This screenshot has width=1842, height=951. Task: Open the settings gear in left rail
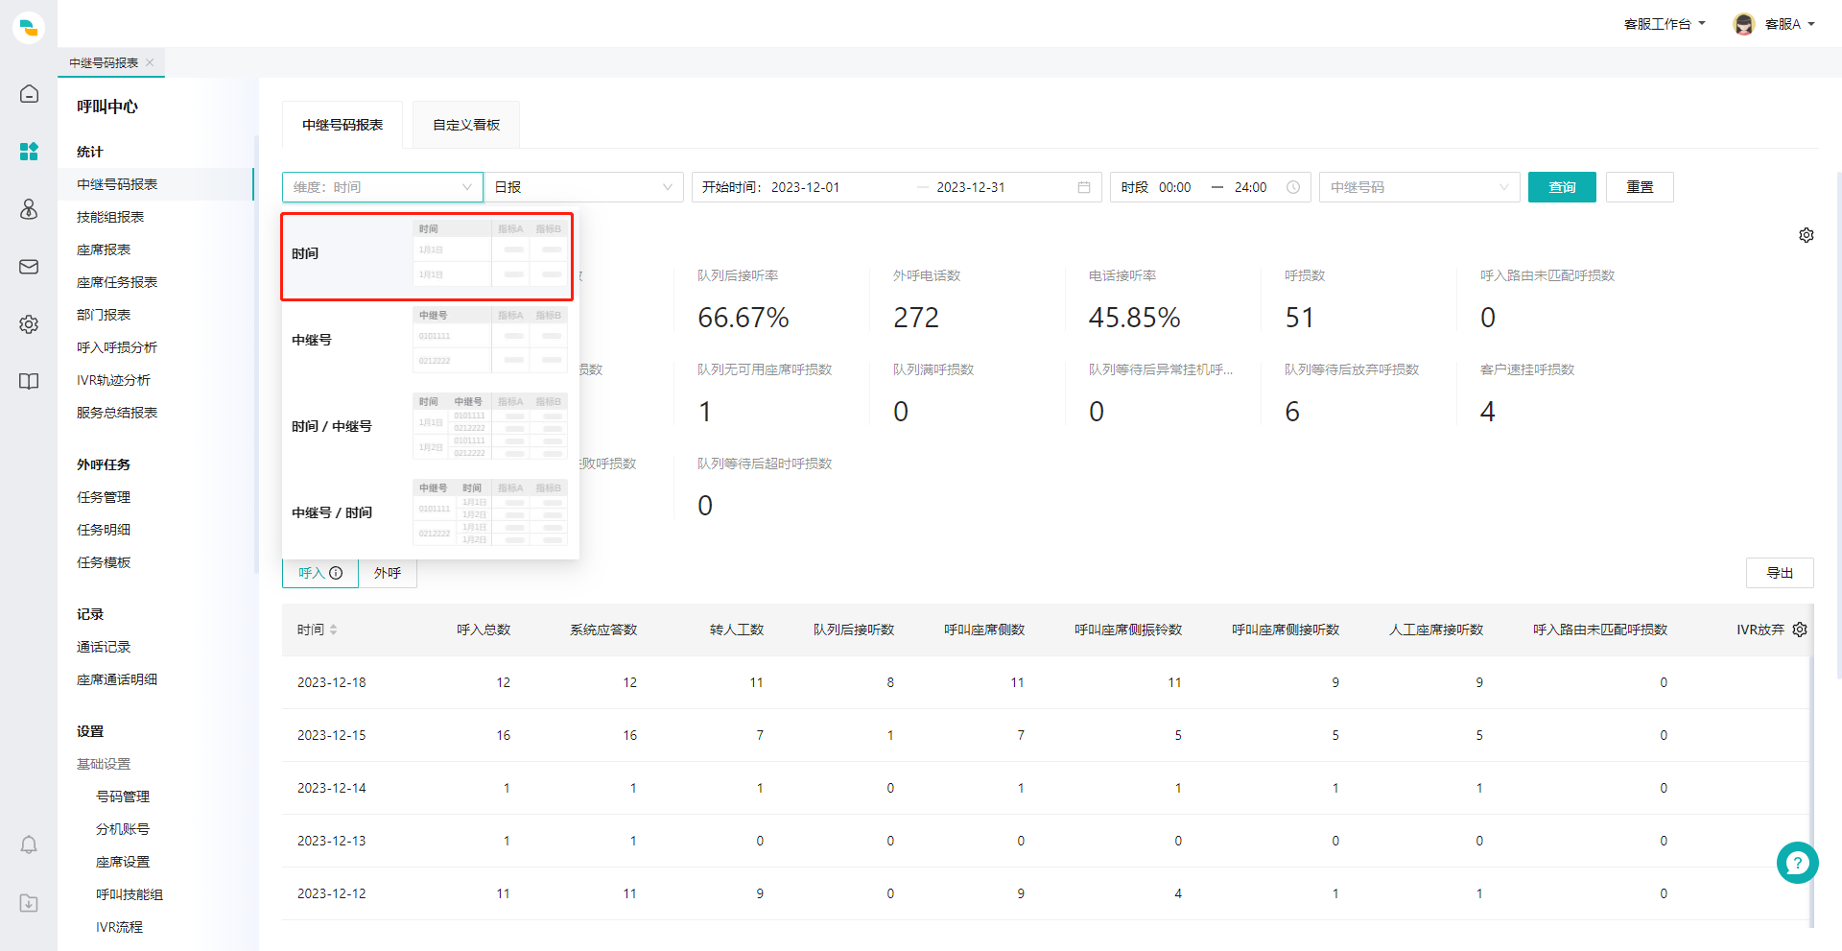click(29, 324)
